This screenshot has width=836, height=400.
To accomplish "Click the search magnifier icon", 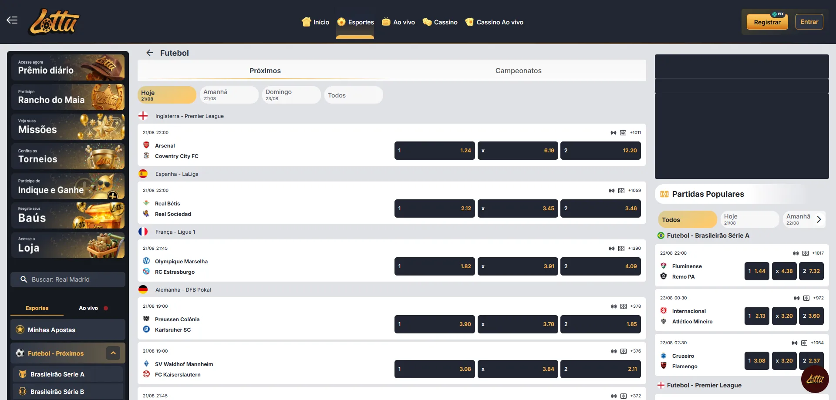I will (24, 279).
